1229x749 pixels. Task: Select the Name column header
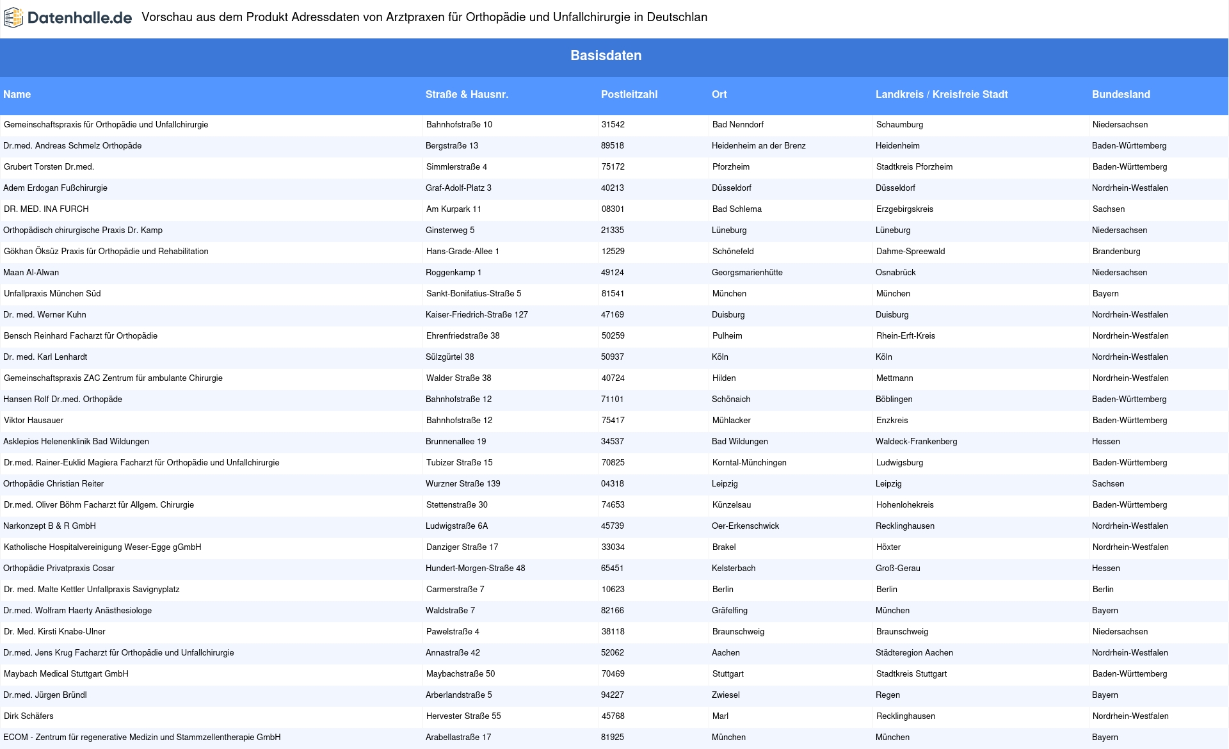(17, 94)
